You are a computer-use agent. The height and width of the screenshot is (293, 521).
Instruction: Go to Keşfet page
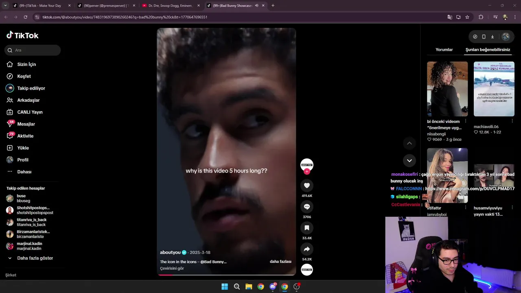click(24, 76)
